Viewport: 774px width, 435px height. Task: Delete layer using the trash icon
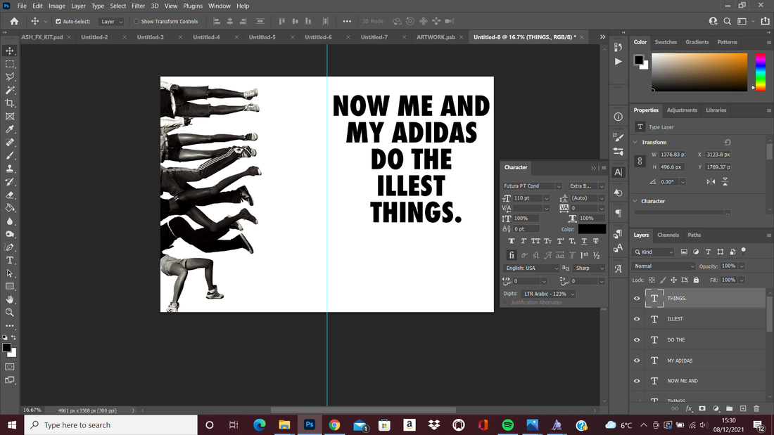pyautogui.click(x=756, y=408)
